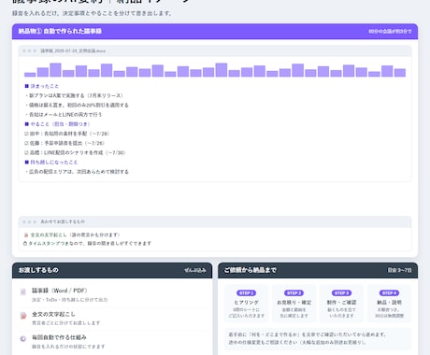Image resolution: width=430 pixels, height=355 pixels.
Task: Click the line 告知はメールとLINEの両方で行う
Action: [64, 115]
